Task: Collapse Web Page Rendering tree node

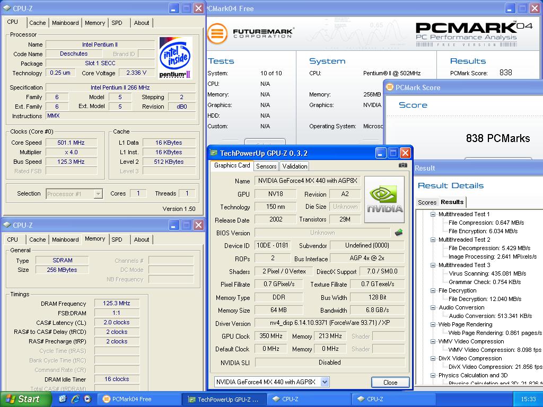Action: point(433,324)
